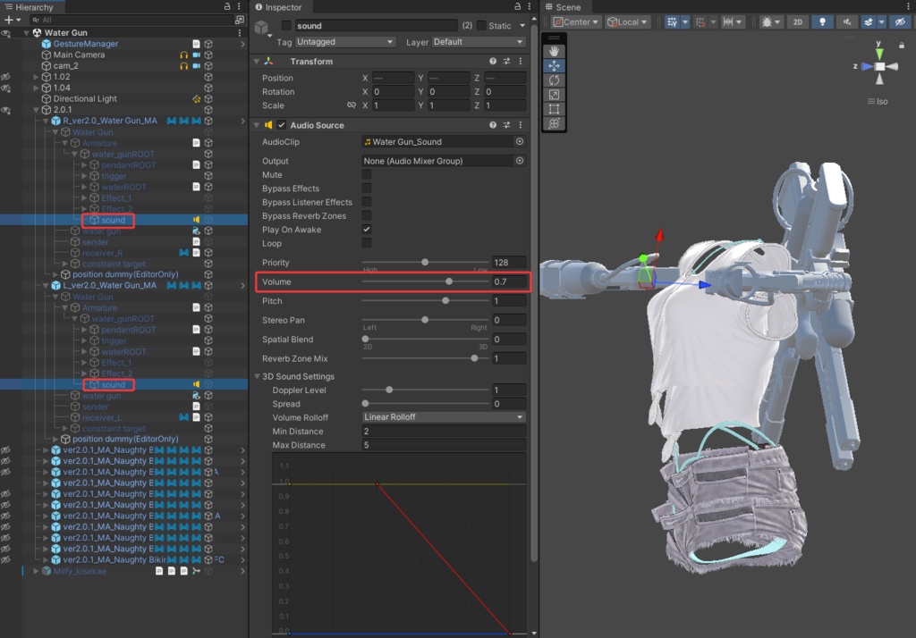The width and height of the screenshot is (916, 638).
Task: Uncheck Play On Awake
Action: pyautogui.click(x=367, y=230)
